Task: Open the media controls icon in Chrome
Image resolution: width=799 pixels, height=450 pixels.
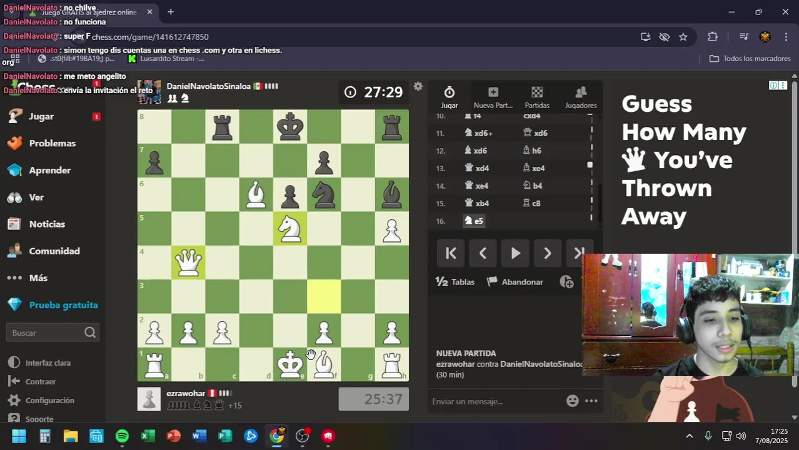Action: pos(743,37)
